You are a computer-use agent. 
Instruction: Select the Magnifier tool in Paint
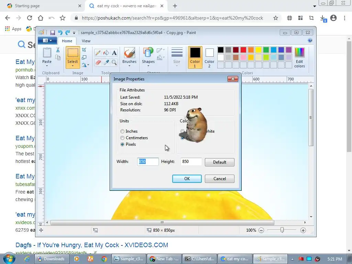(114, 62)
